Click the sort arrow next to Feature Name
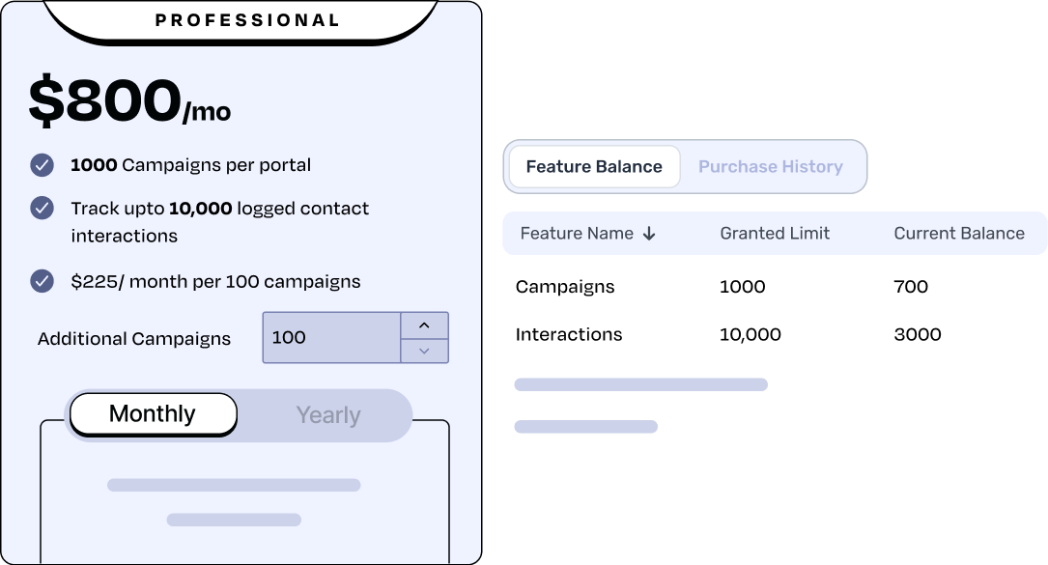The image size is (1048, 565). tap(647, 234)
